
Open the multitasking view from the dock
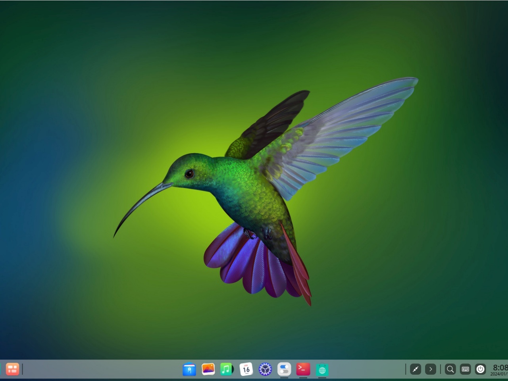coord(12,369)
